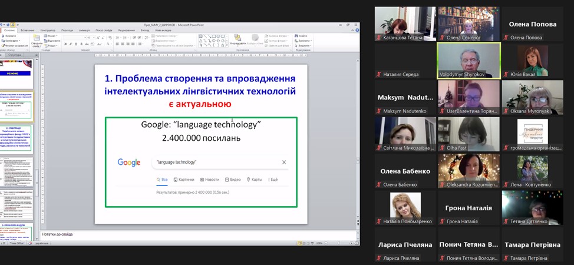
Task: Click the Replace (Замінити) button
Action: point(304,41)
